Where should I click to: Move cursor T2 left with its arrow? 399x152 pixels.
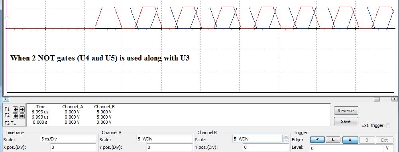pos(16,116)
